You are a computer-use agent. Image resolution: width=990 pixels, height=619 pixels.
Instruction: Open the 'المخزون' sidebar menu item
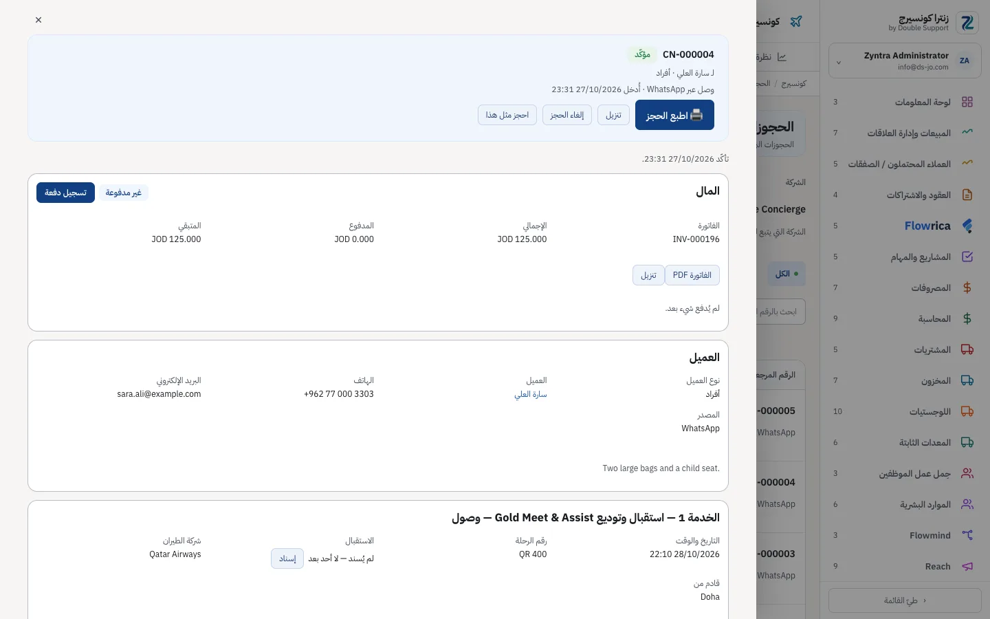[905, 380]
